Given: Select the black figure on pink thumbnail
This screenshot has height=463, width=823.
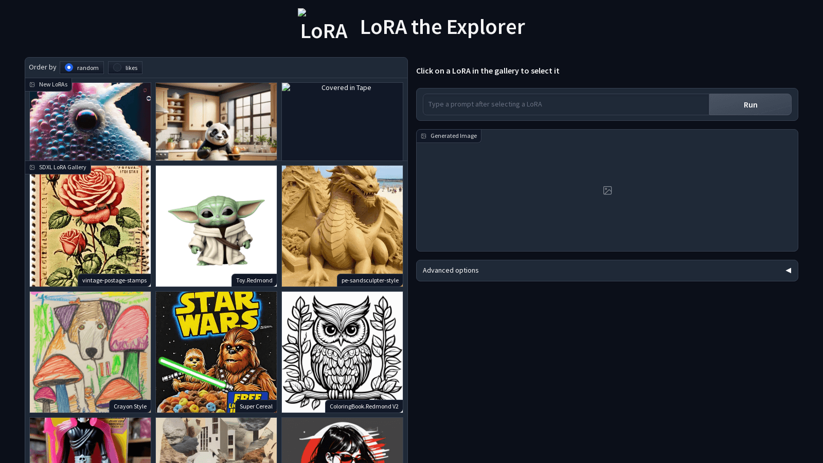Looking at the screenshot, I should 90,440.
